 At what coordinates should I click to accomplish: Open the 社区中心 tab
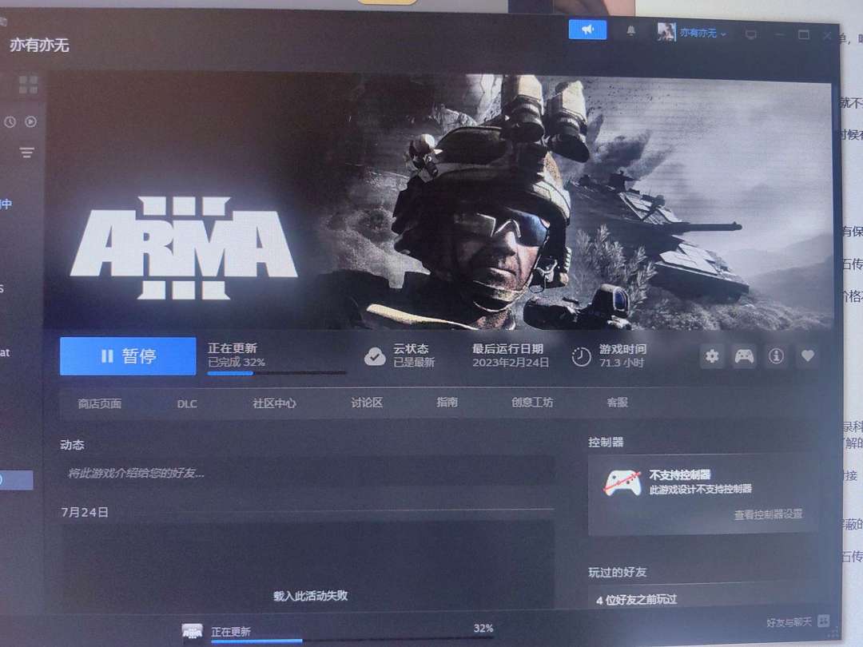click(274, 403)
